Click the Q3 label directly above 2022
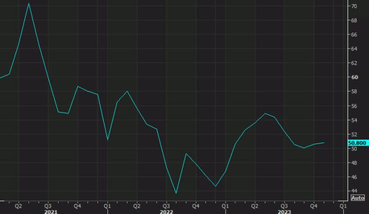369x214 pixels. click(166, 205)
